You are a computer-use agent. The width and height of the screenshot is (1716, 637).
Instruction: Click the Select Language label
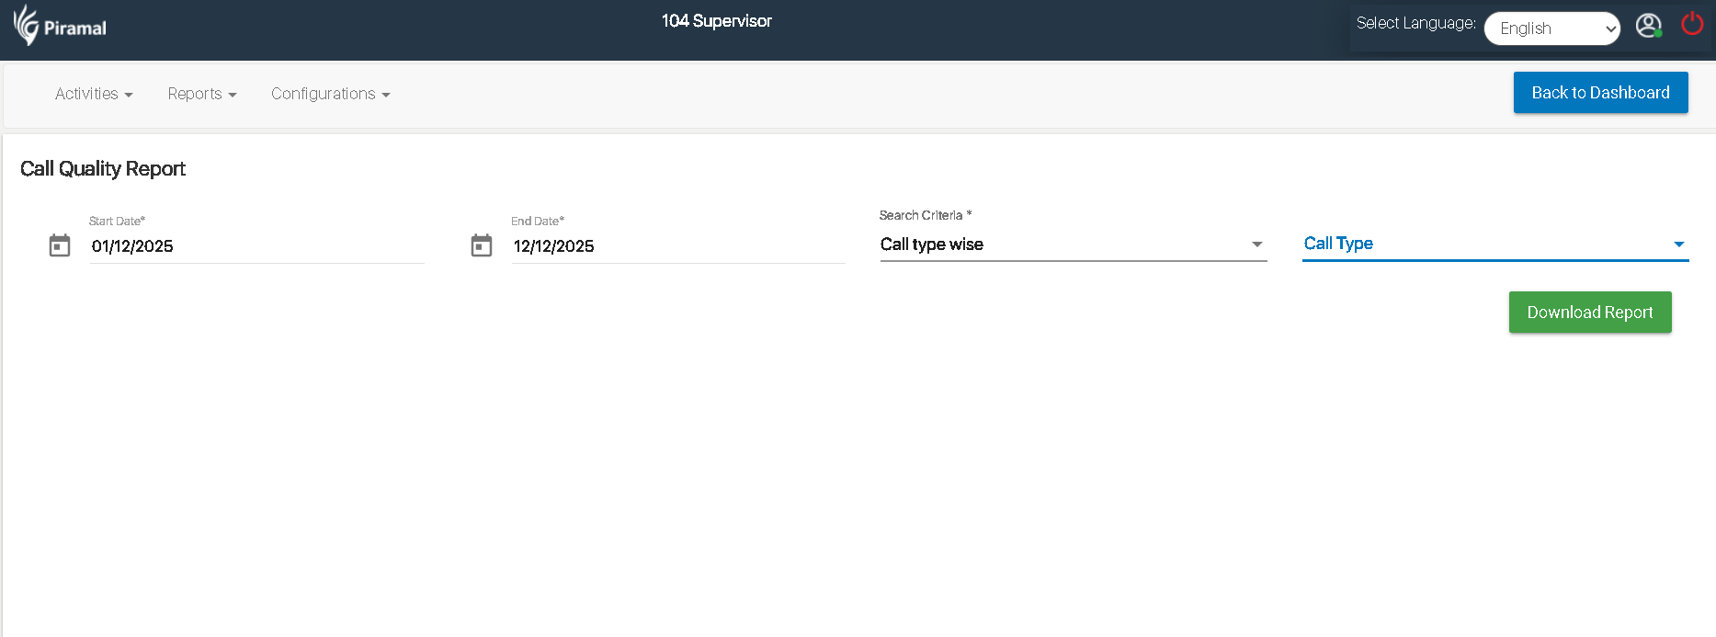point(1415,24)
